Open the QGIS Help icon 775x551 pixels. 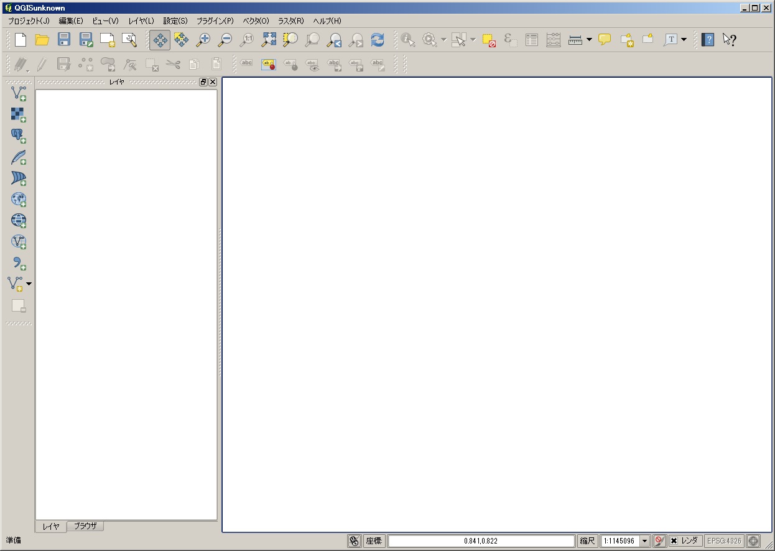[x=708, y=39]
